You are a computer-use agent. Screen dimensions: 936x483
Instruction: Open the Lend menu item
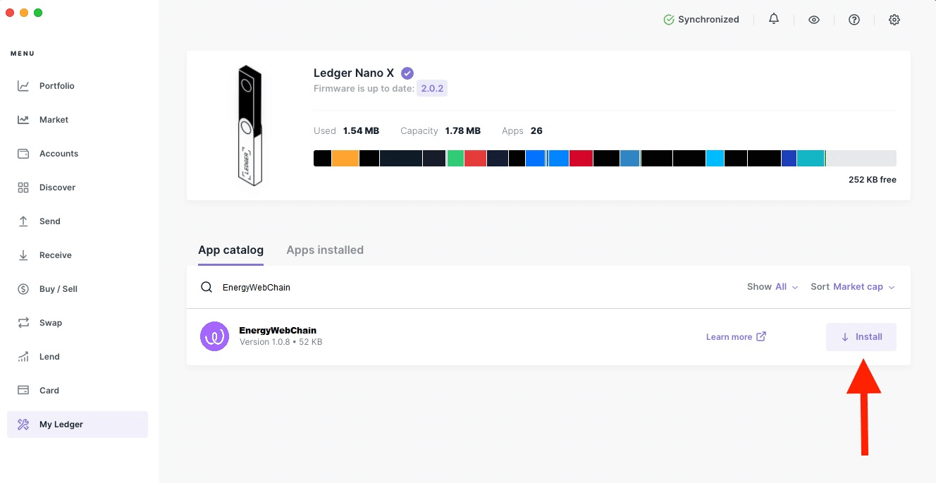coord(78,357)
